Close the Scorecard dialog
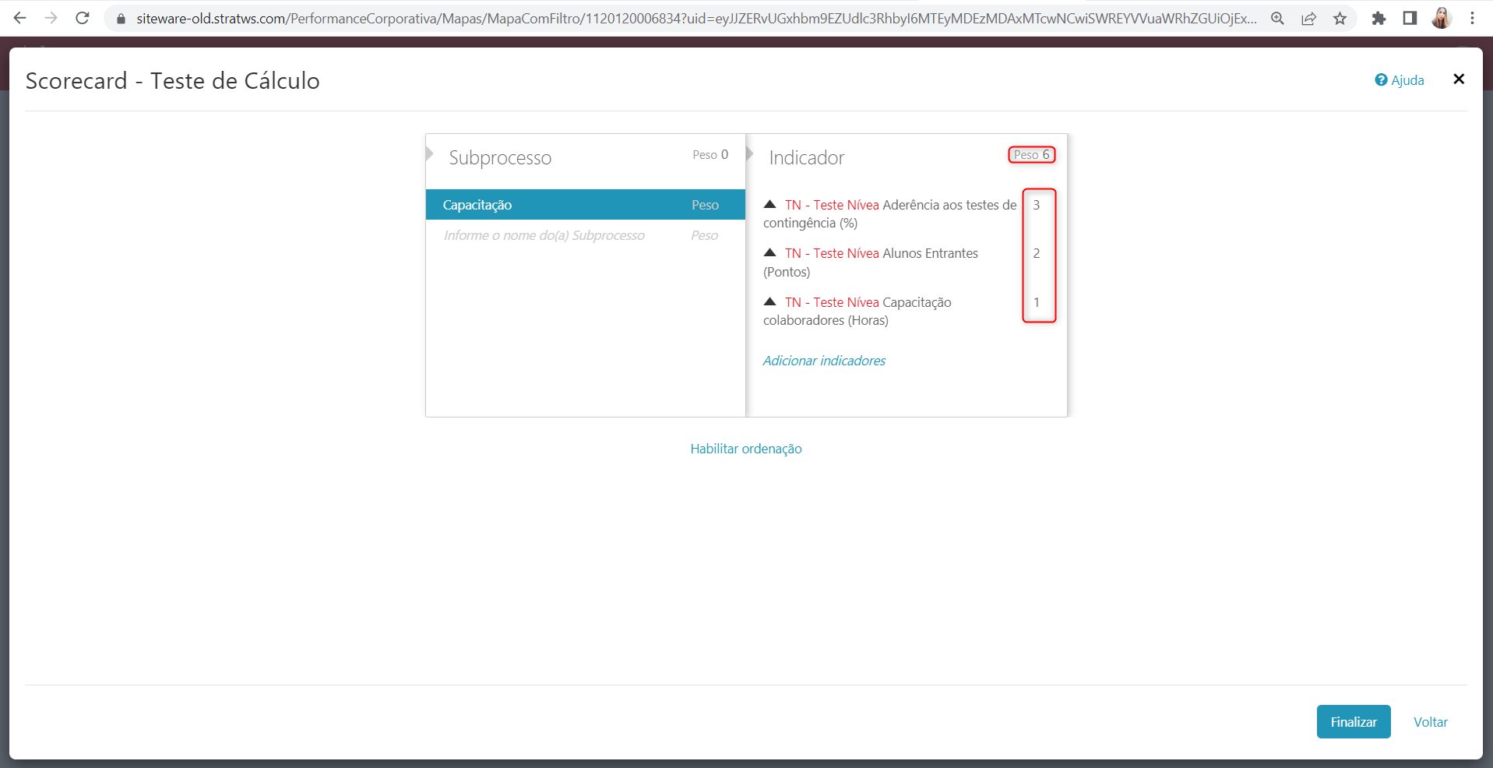This screenshot has height=768, width=1493. tap(1459, 79)
